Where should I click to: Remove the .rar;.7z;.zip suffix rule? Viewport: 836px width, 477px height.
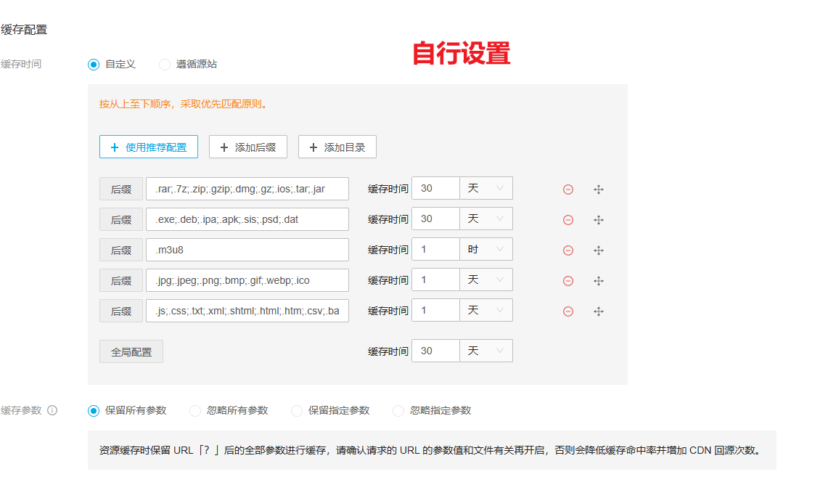568,189
